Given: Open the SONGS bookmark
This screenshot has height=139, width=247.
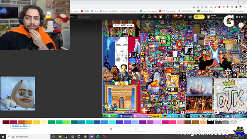Looking at the screenshot, I should 85,11.
